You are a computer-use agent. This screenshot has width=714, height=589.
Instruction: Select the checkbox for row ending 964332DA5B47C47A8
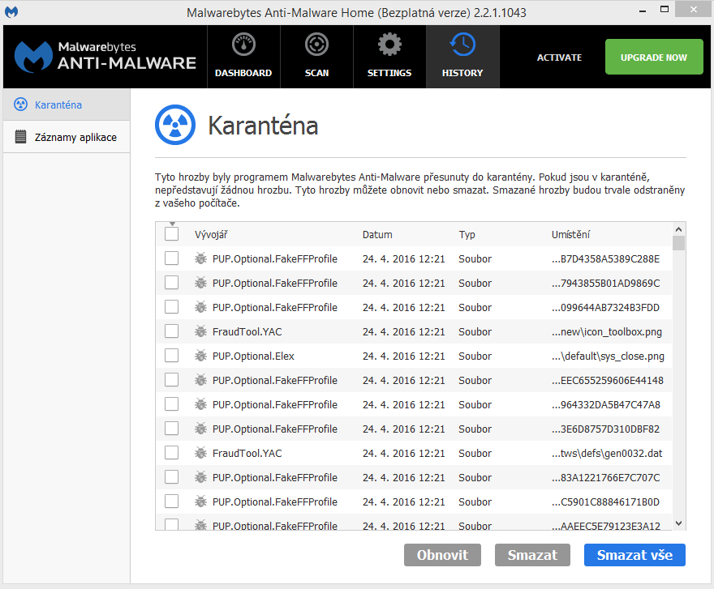[x=172, y=404]
